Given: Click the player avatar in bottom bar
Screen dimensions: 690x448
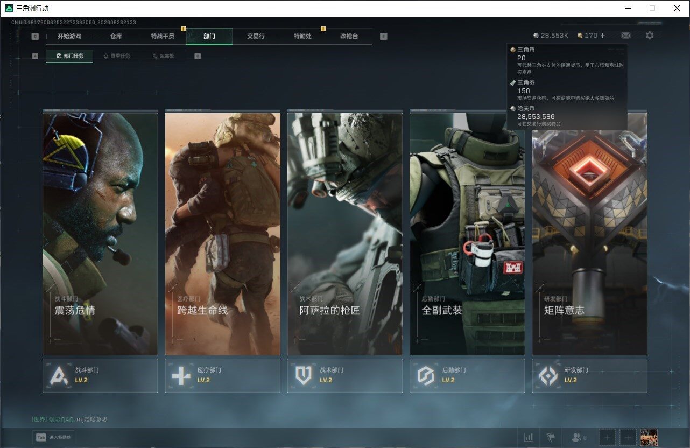Looking at the screenshot, I should click(649, 437).
